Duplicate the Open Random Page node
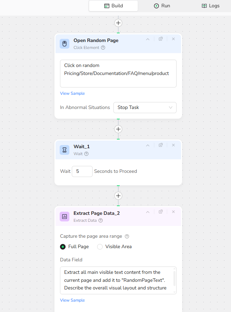Viewport: 231px width, 312px height. (161, 39)
